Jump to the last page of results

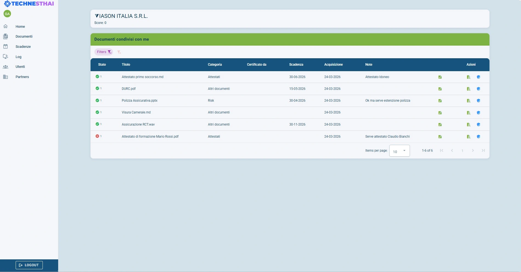(483, 151)
